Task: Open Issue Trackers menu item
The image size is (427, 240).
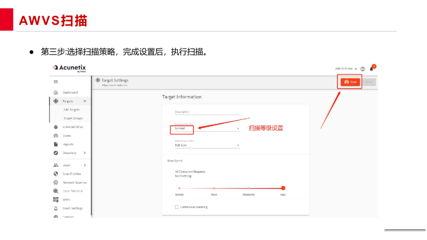Action: [x=72, y=191]
